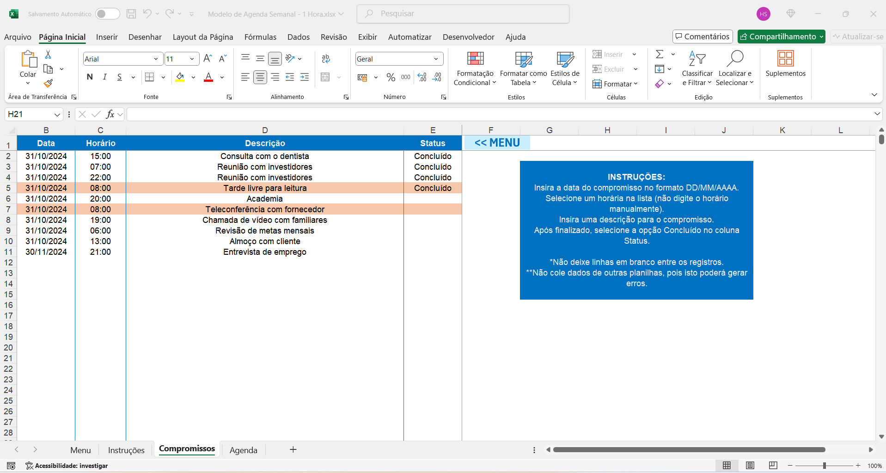
Task: Open the Localizar e Selecionar menu
Action: click(735, 68)
